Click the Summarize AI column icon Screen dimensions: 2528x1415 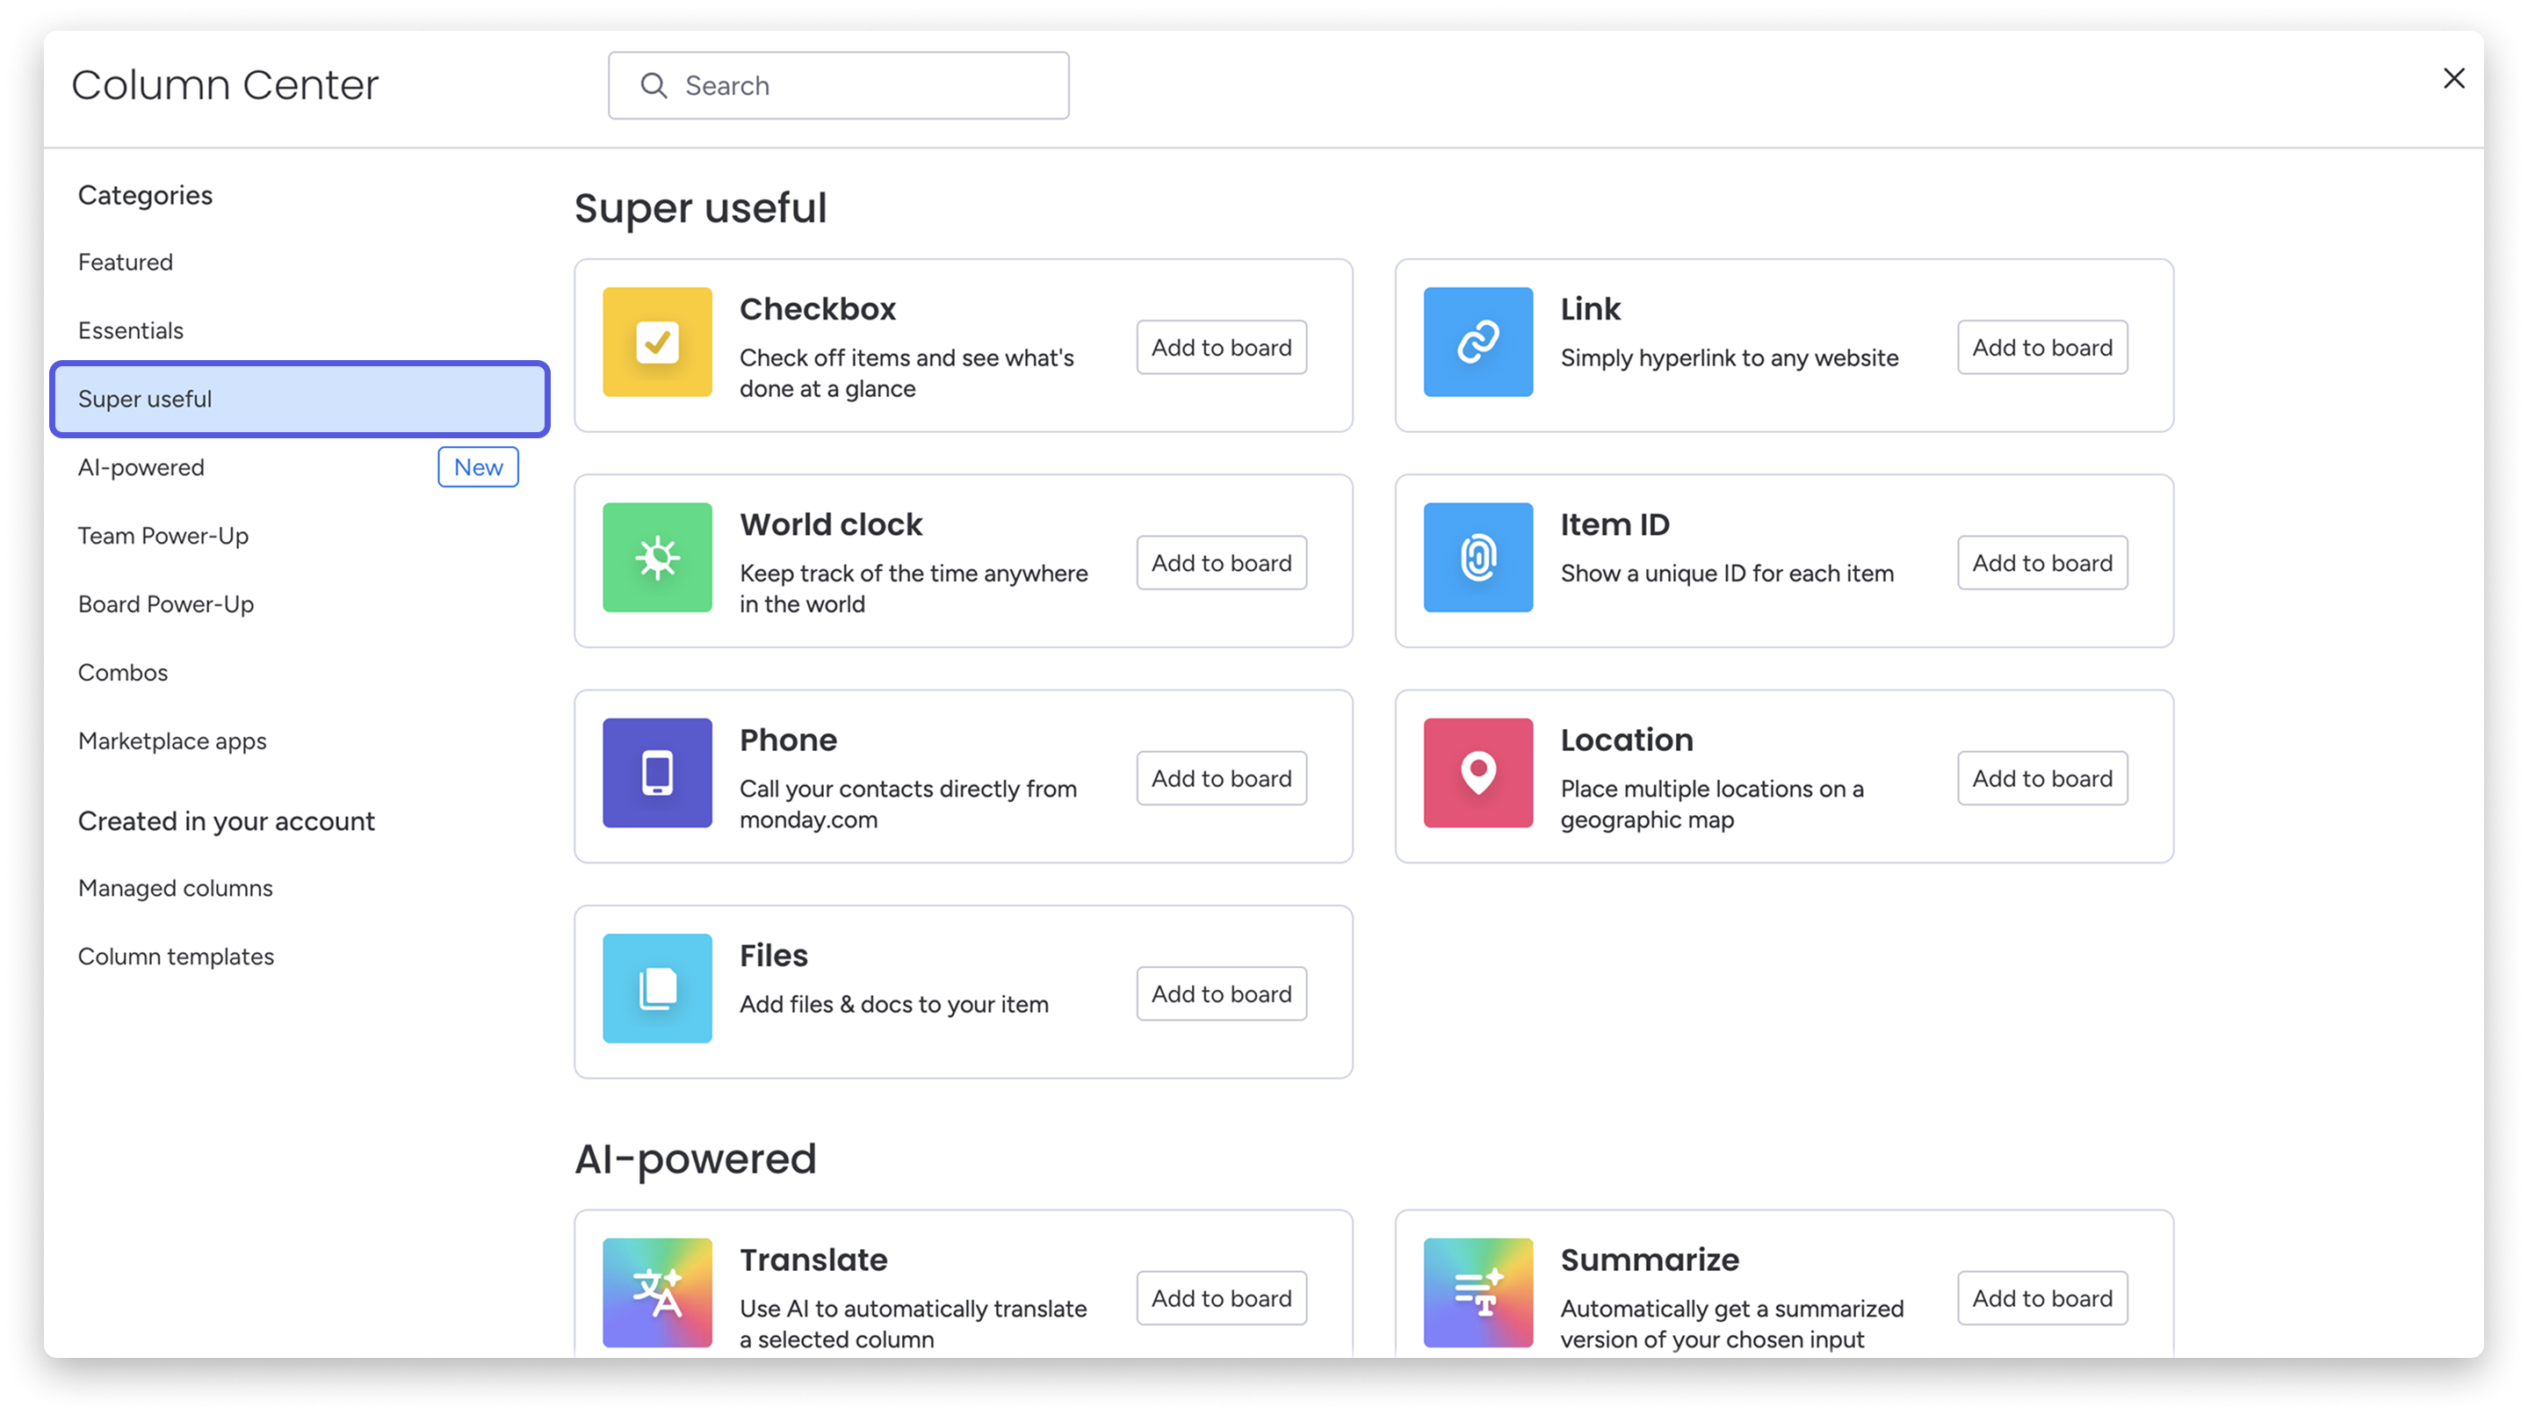click(1477, 1291)
